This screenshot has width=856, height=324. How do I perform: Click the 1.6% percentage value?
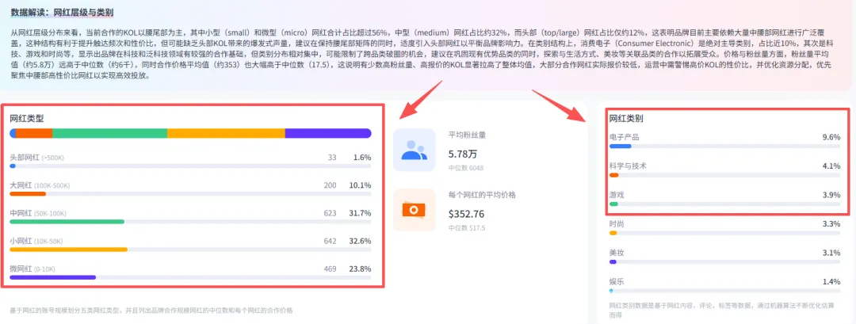[x=362, y=158]
